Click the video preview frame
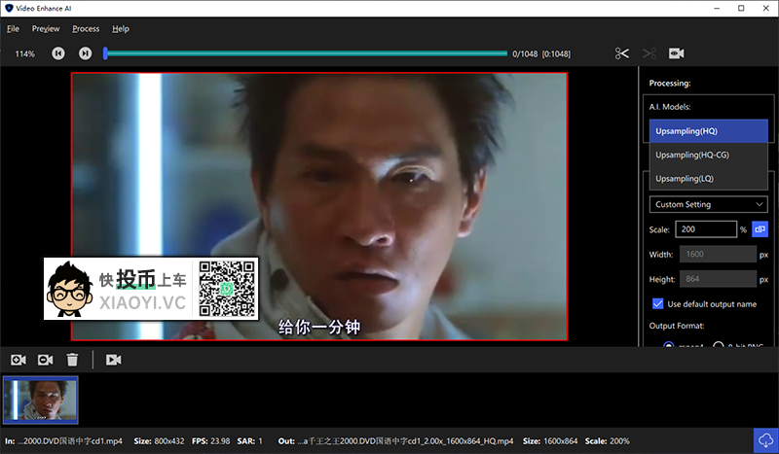The height and width of the screenshot is (454, 779). click(319, 206)
